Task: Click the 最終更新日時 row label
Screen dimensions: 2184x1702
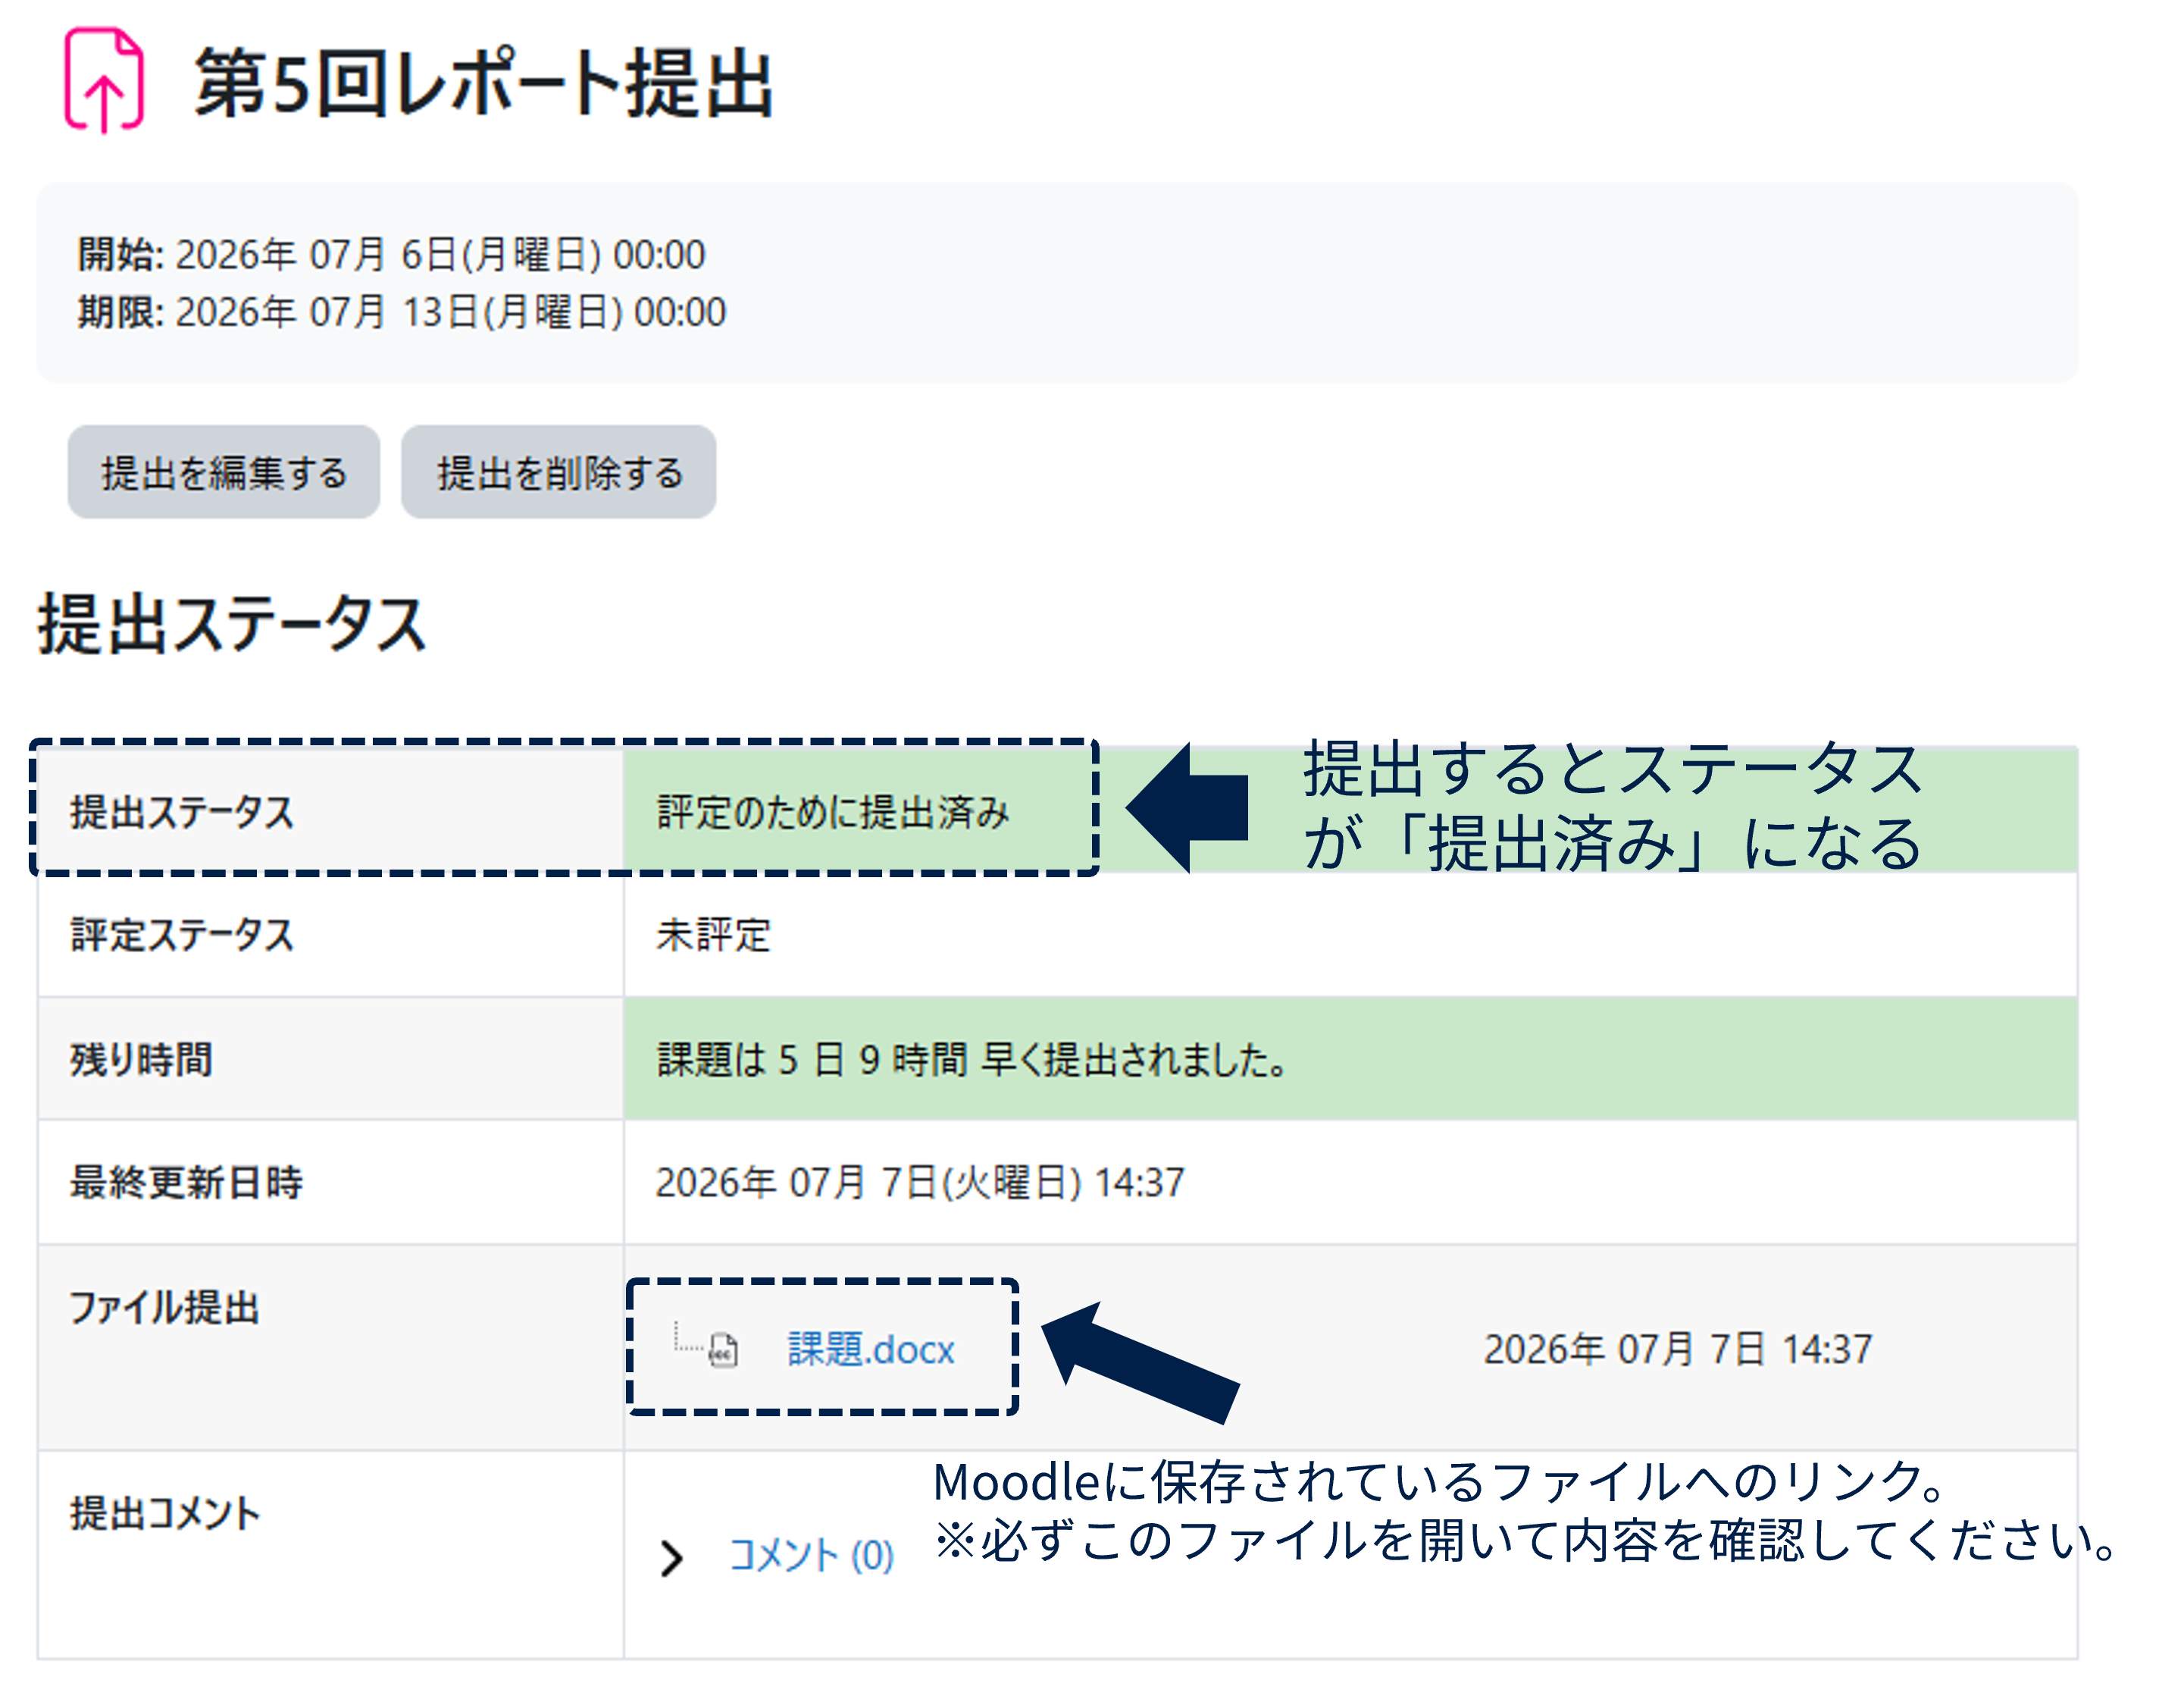Action: coord(186,1183)
